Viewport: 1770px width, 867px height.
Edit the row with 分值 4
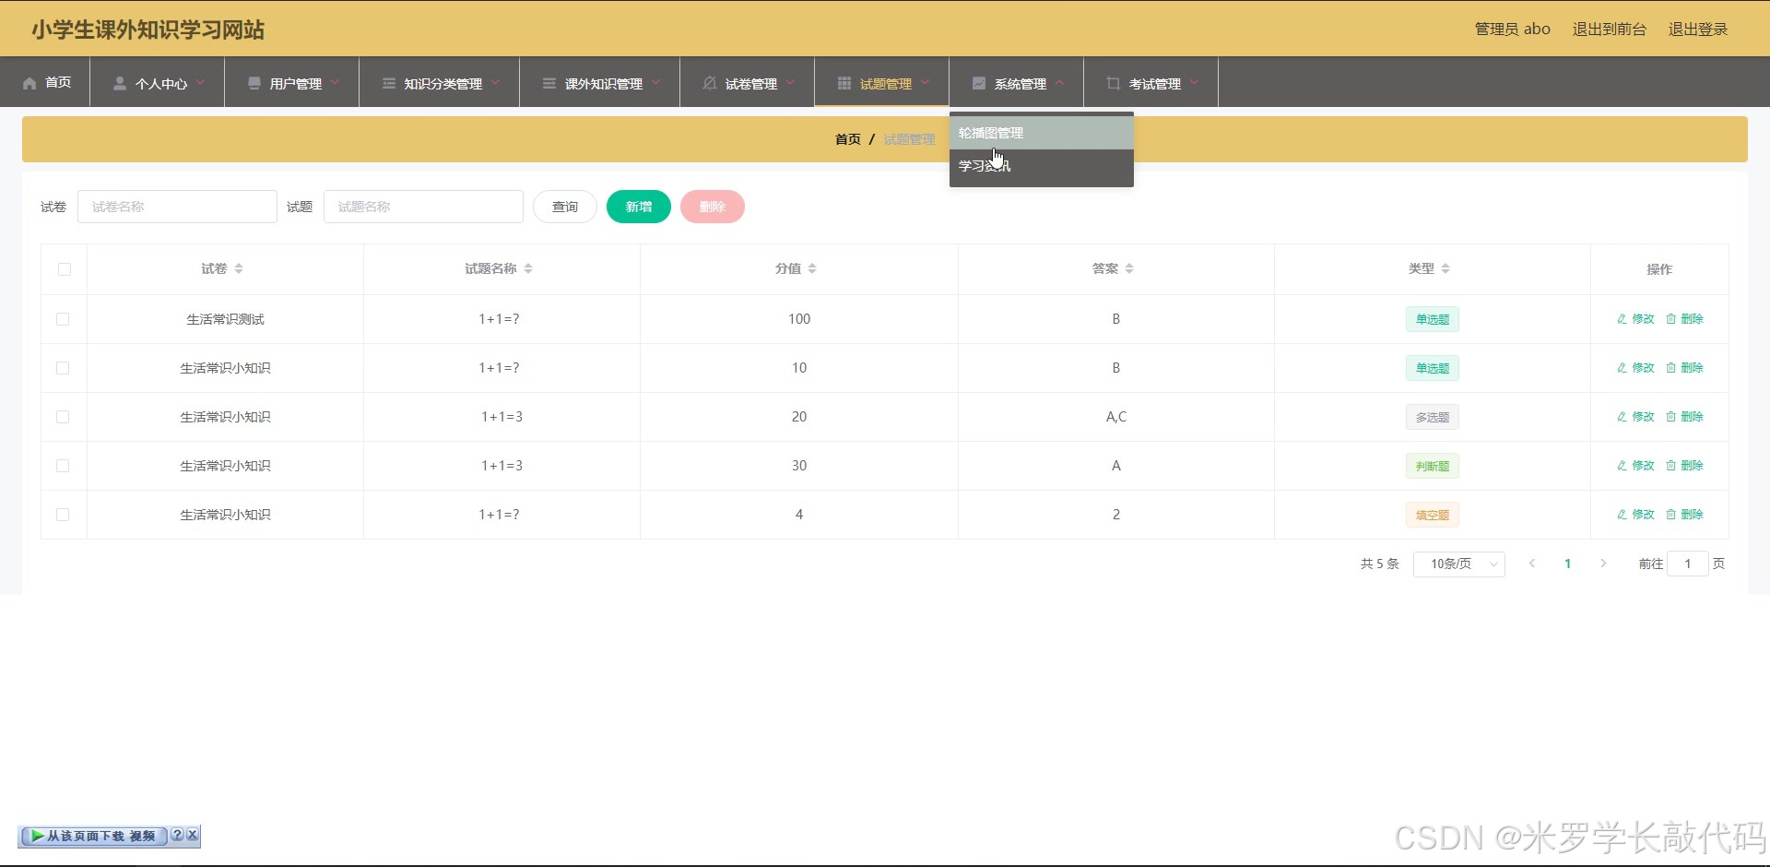point(1635,515)
